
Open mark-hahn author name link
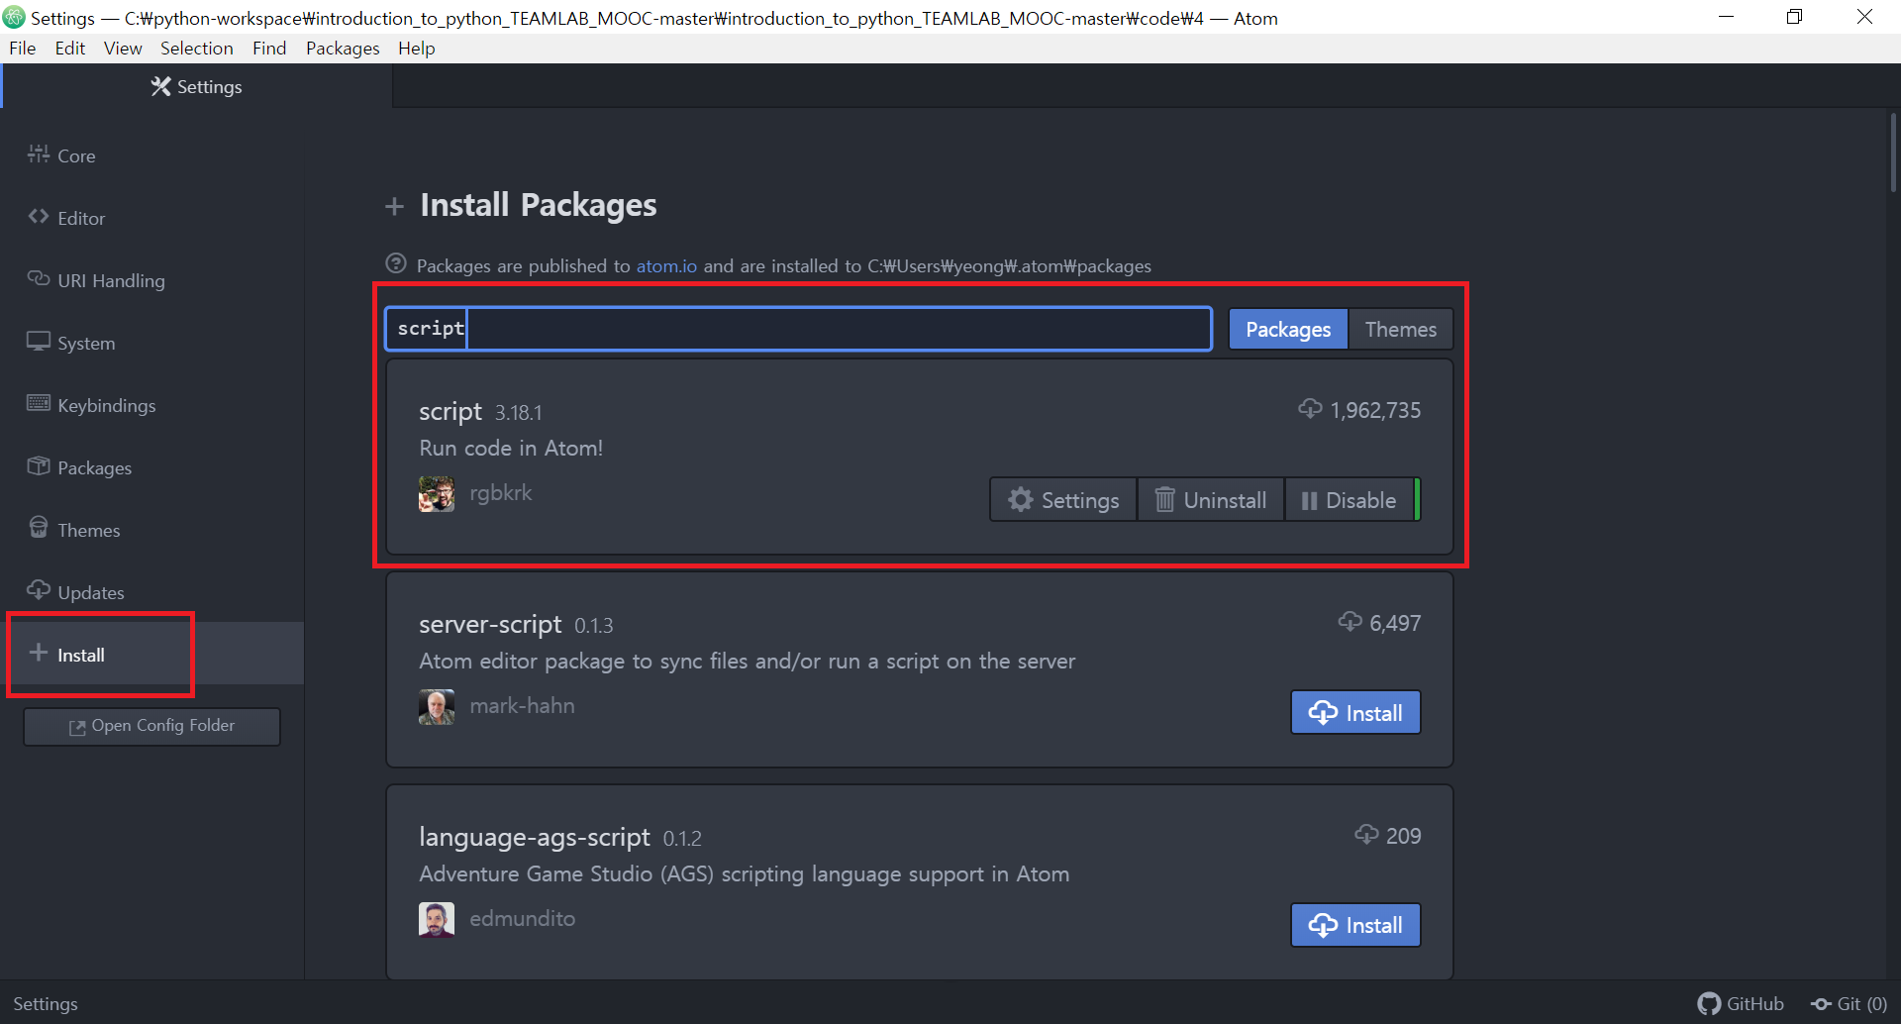[522, 705]
